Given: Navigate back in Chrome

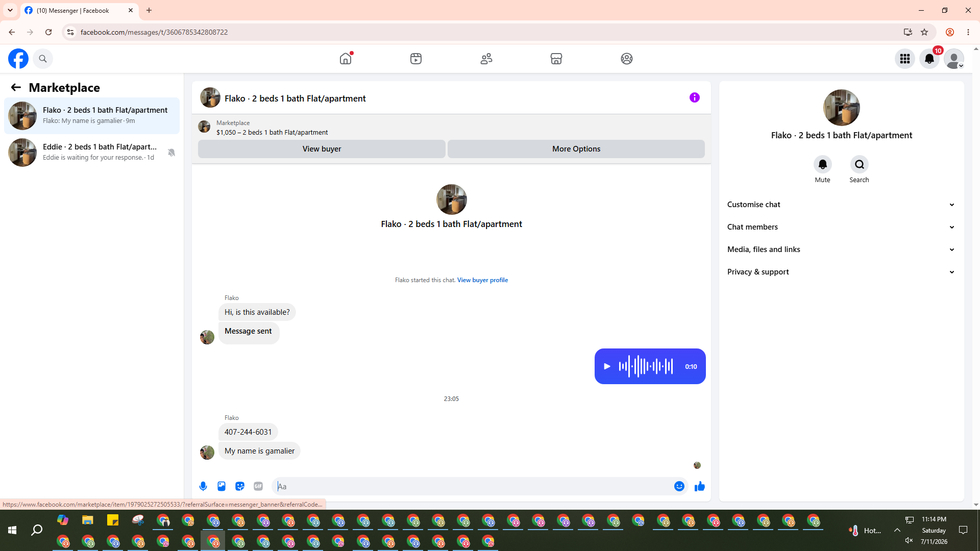Looking at the screenshot, I should pyautogui.click(x=12, y=32).
